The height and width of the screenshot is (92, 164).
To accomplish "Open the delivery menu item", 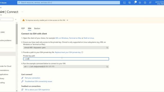I will point(2,78).
